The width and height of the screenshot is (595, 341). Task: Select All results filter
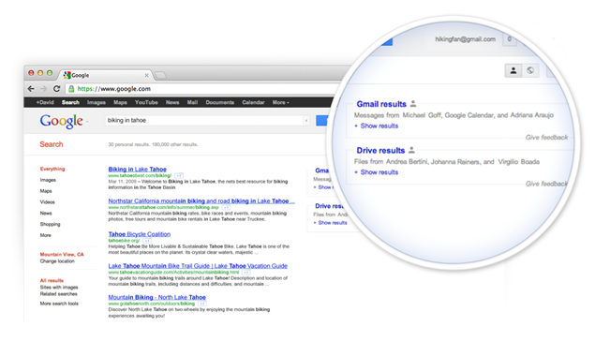[x=52, y=280]
